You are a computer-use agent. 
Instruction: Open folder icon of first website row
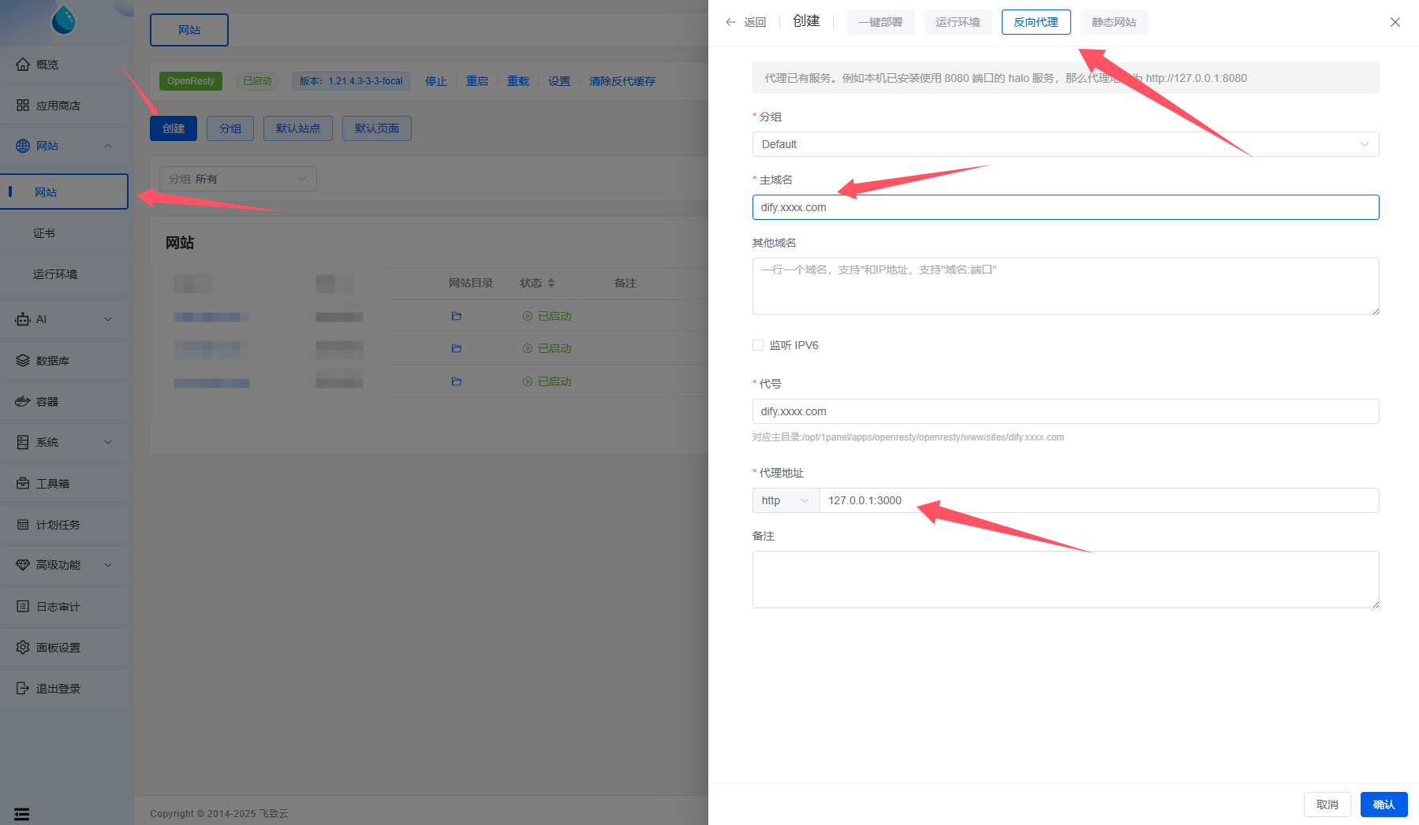click(x=456, y=316)
